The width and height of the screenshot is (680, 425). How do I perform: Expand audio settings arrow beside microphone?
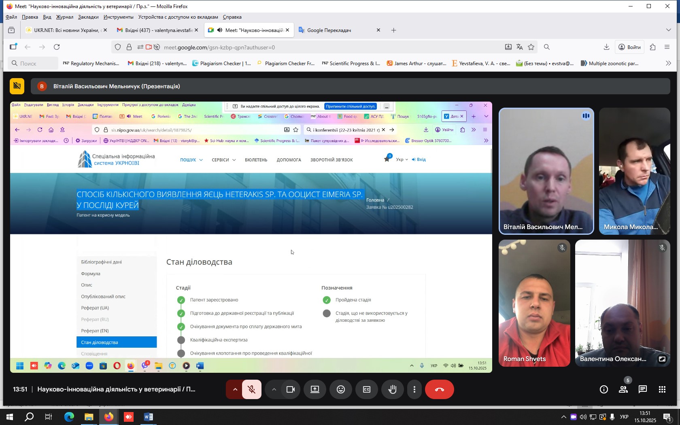click(235, 389)
